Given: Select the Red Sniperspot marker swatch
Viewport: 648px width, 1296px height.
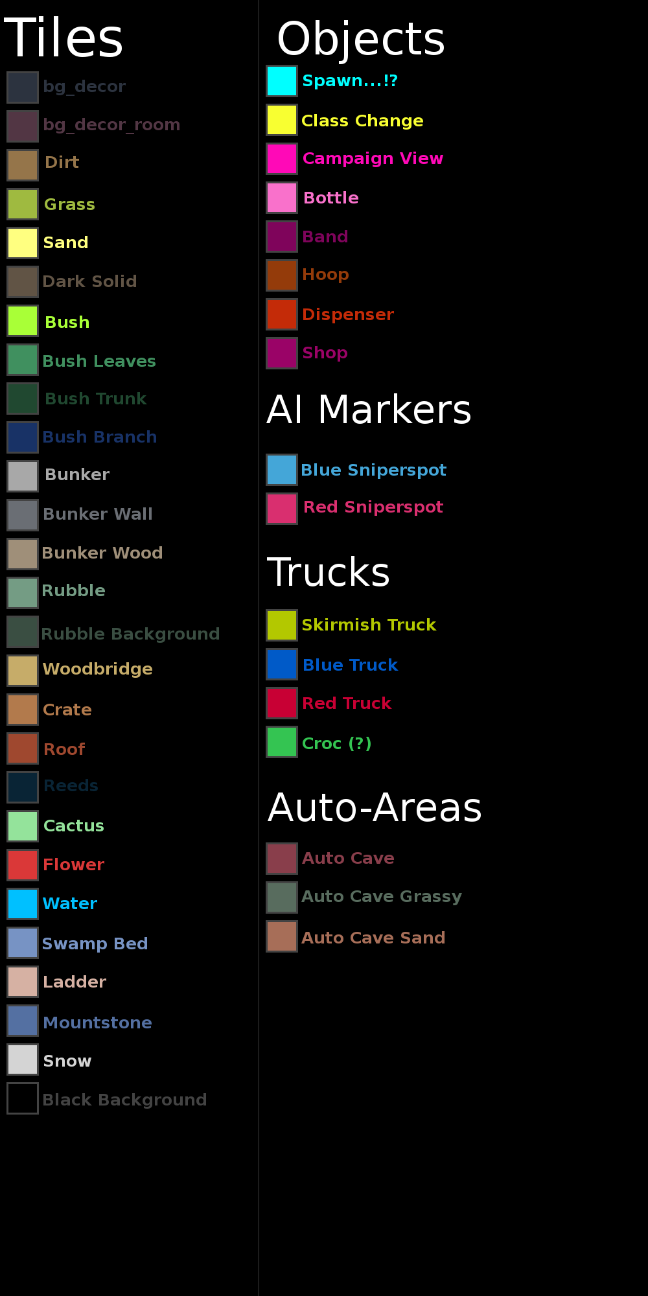Looking at the screenshot, I should [x=282, y=509].
